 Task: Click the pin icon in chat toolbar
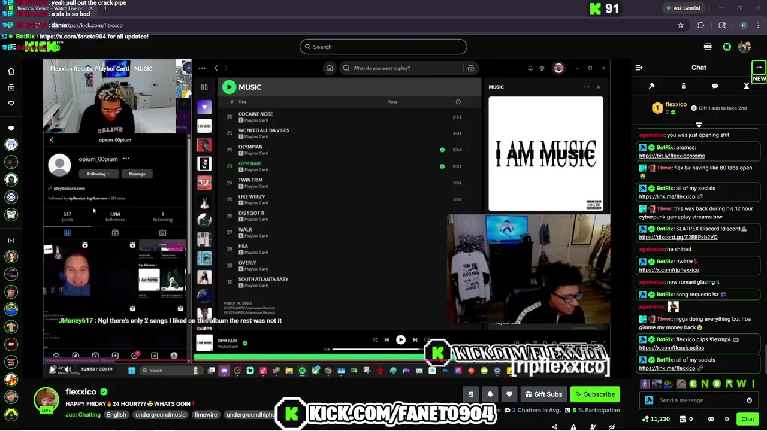[652, 86]
